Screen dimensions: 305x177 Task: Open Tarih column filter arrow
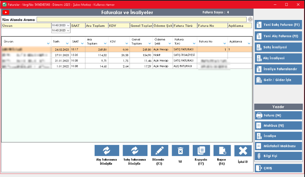click(67, 43)
